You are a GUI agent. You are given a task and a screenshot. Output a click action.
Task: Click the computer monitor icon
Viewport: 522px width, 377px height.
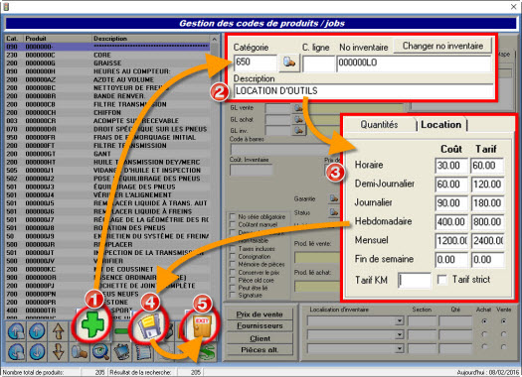(x=122, y=352)
